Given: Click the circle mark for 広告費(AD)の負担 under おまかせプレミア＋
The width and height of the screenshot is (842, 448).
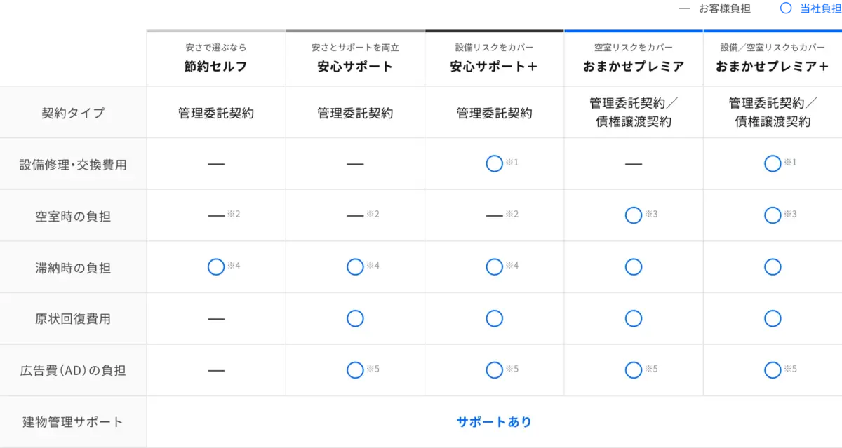Looking at the screenshot, I should coord(772,370).
